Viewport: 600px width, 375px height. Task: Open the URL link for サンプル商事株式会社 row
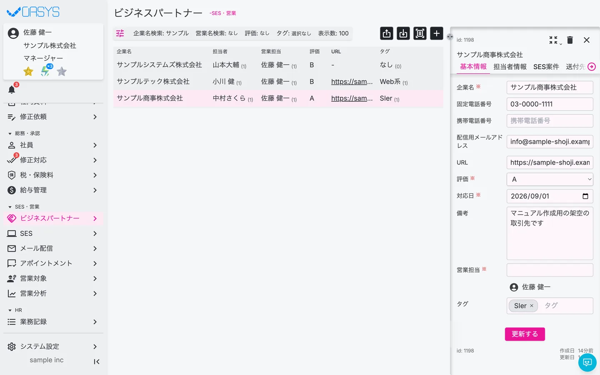352,98
